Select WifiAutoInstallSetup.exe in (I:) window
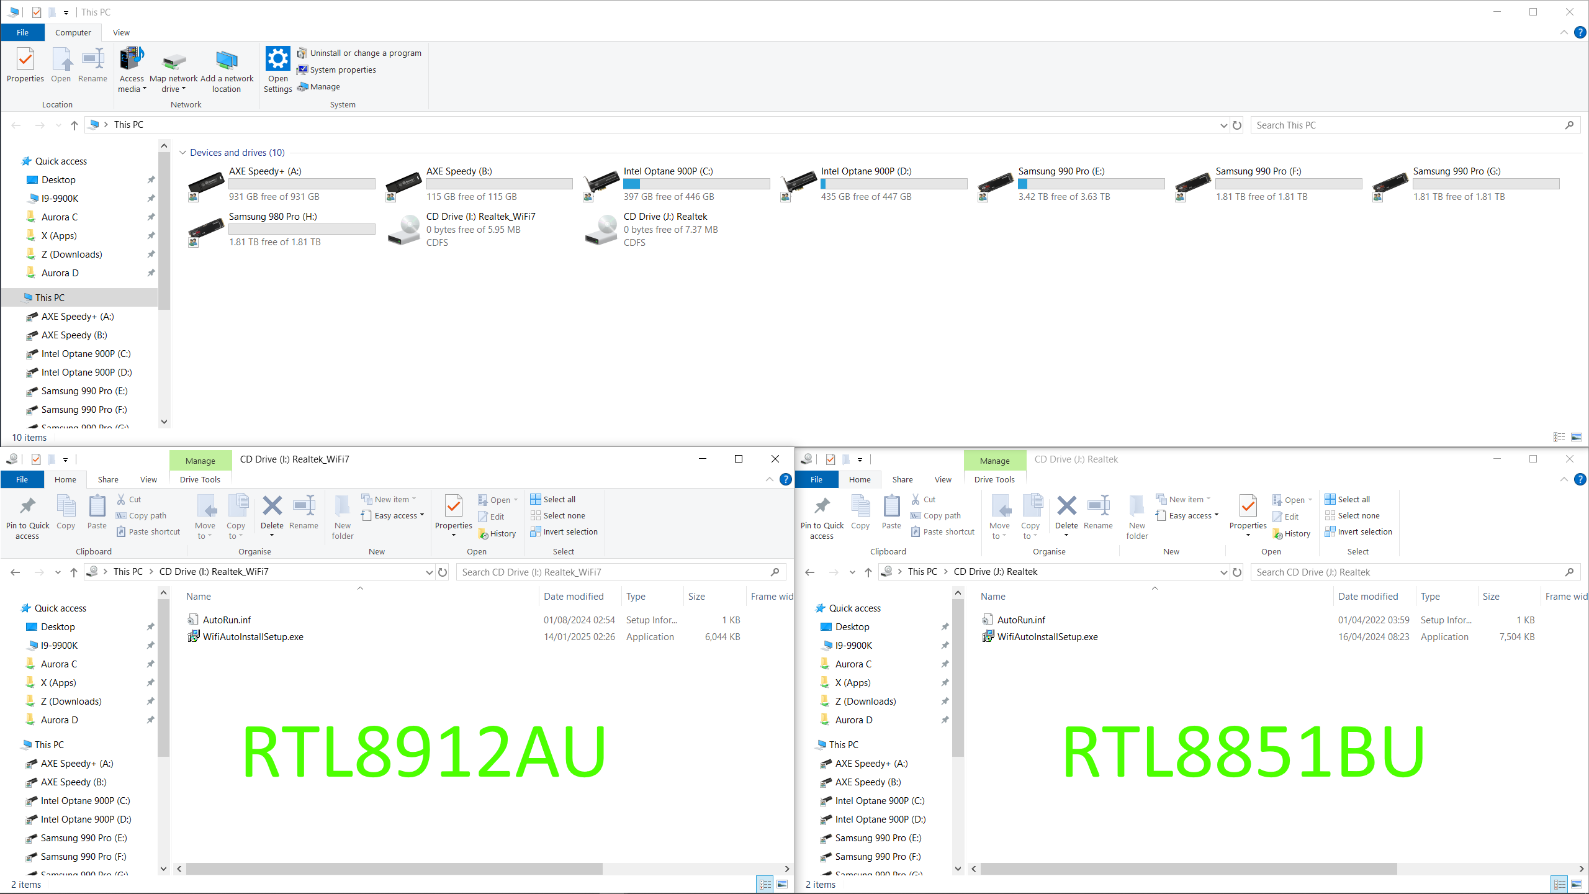 tap(253, 636)
